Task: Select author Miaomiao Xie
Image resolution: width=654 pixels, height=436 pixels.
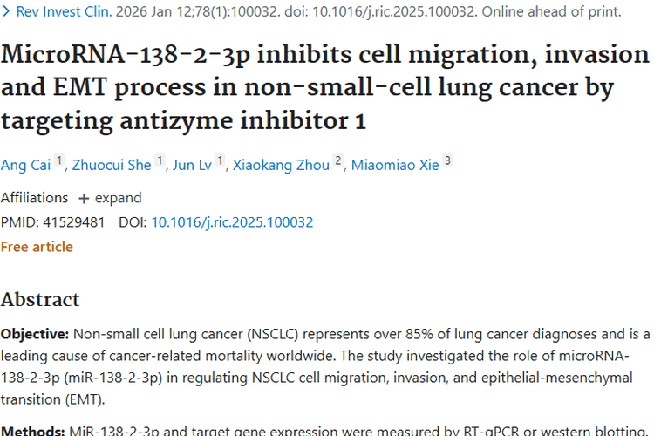Action: tap(395, 165)
